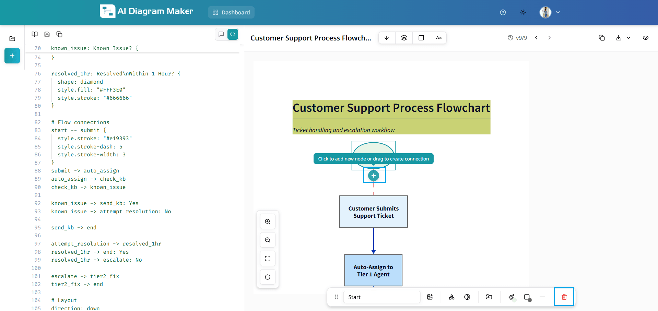The image size is (658, 311).
Task: Click the Start node label text field
Action: click(381, 297)
